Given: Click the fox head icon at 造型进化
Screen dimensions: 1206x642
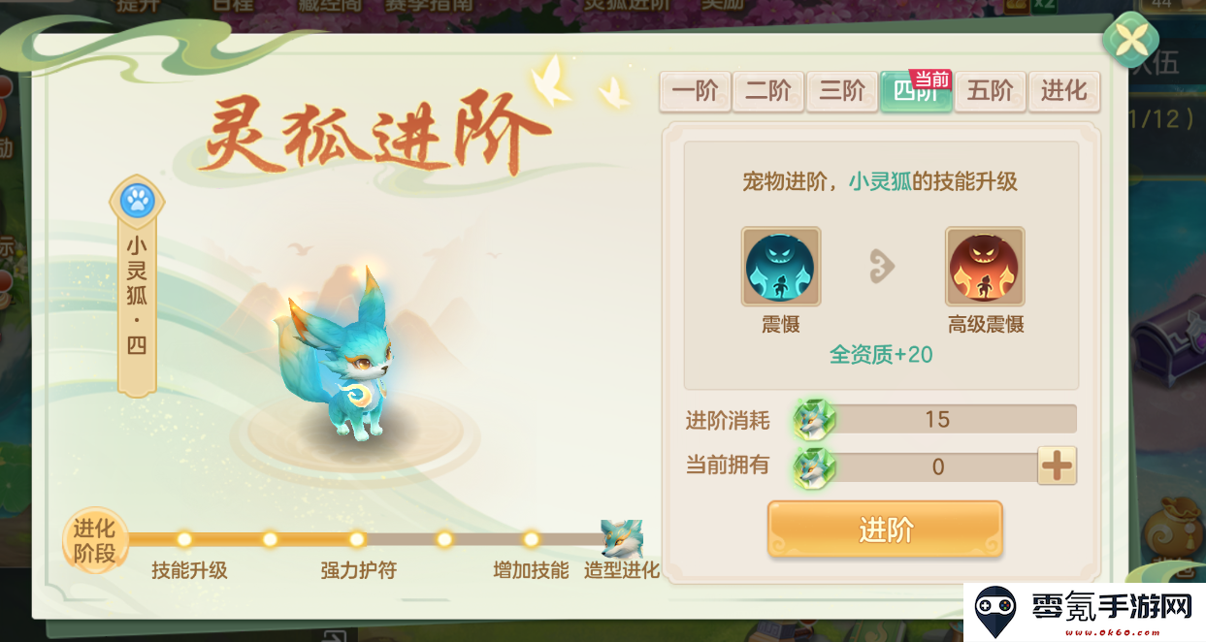Looking at the screenshot, I should click(x=621, y=539).
